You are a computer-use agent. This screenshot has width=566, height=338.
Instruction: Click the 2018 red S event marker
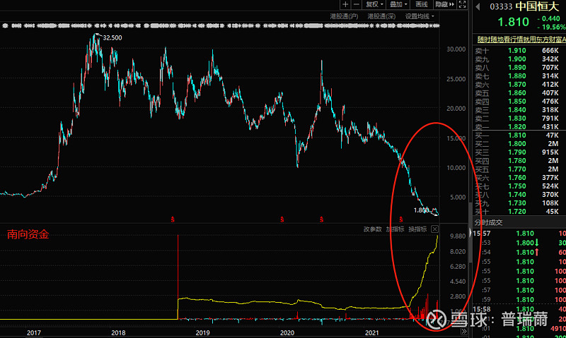pyautogui.click(x=173, y=219)
